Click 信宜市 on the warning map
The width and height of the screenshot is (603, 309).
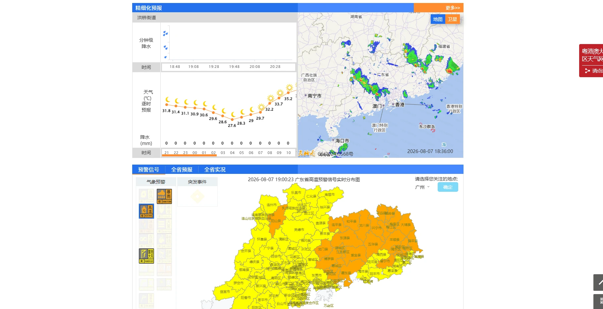pos(225,292)
